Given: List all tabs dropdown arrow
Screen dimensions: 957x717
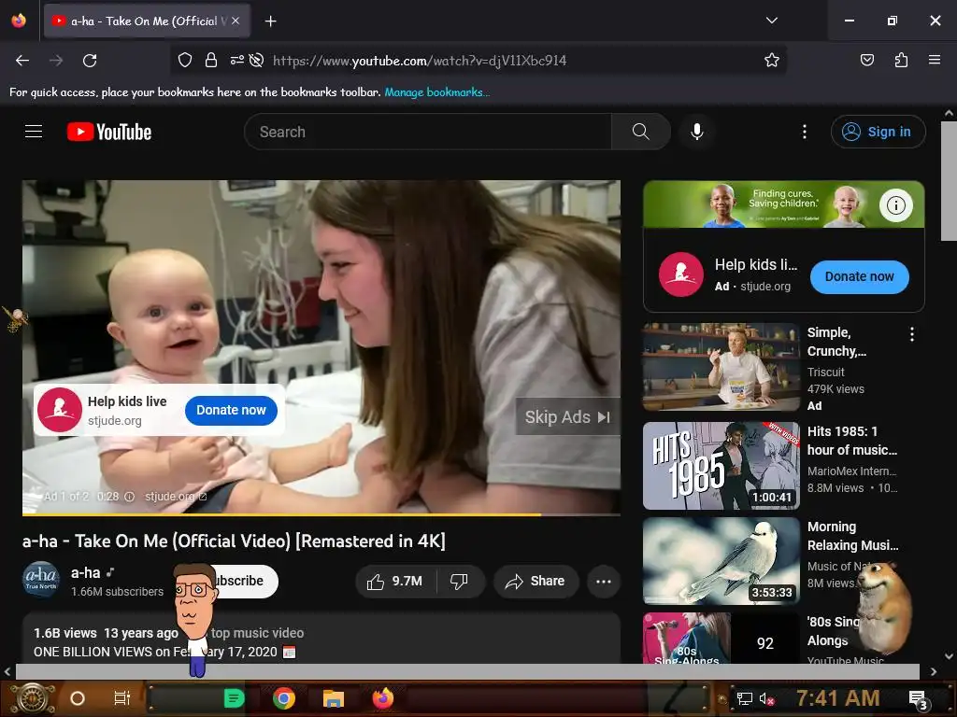Looking at the screenshot, I should (x=771, y=21).
